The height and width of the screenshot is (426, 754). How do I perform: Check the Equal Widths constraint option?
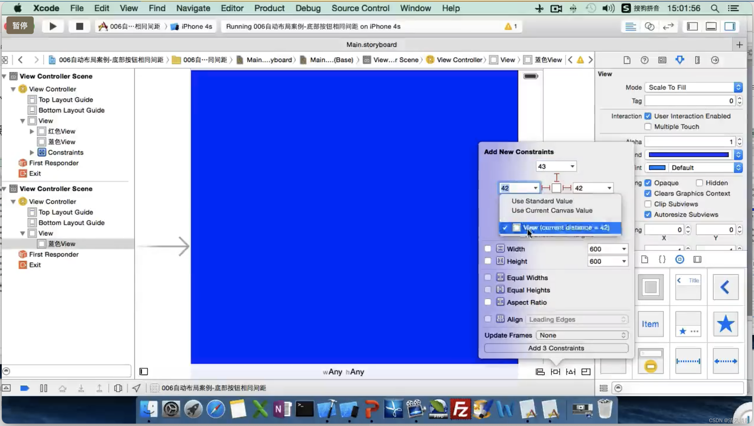[488, 277]
